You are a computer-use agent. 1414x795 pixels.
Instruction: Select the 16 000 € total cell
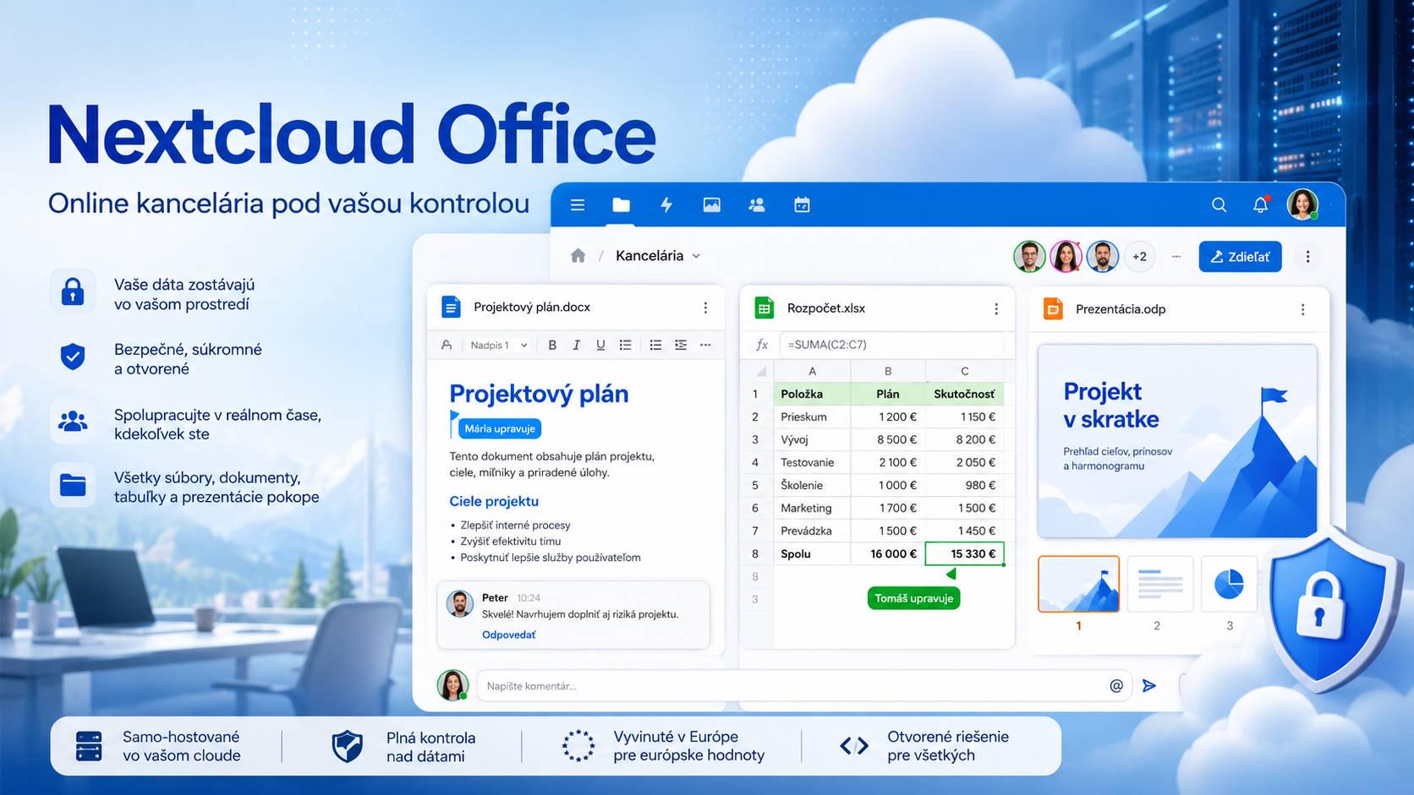(888, 553)
